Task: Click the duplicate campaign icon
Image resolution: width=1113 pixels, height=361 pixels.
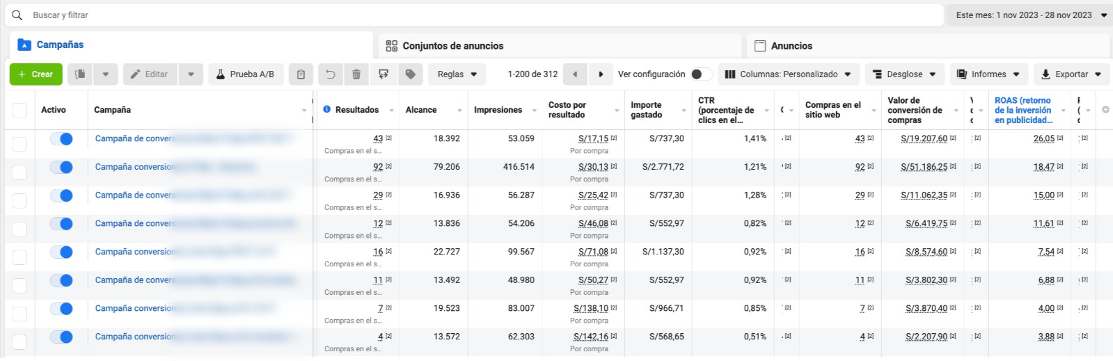Action: coord(81,74)
